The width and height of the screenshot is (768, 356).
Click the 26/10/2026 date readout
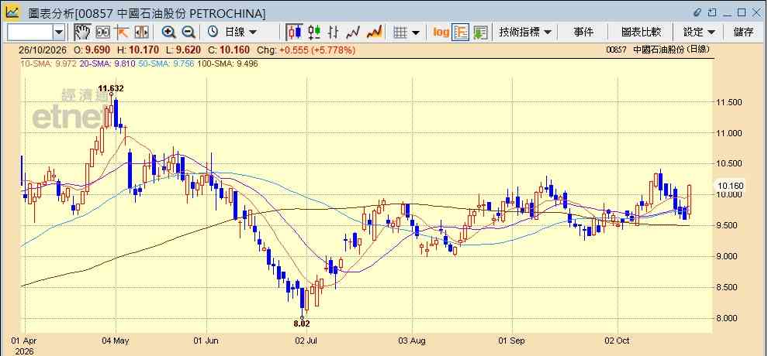[44, 50]
